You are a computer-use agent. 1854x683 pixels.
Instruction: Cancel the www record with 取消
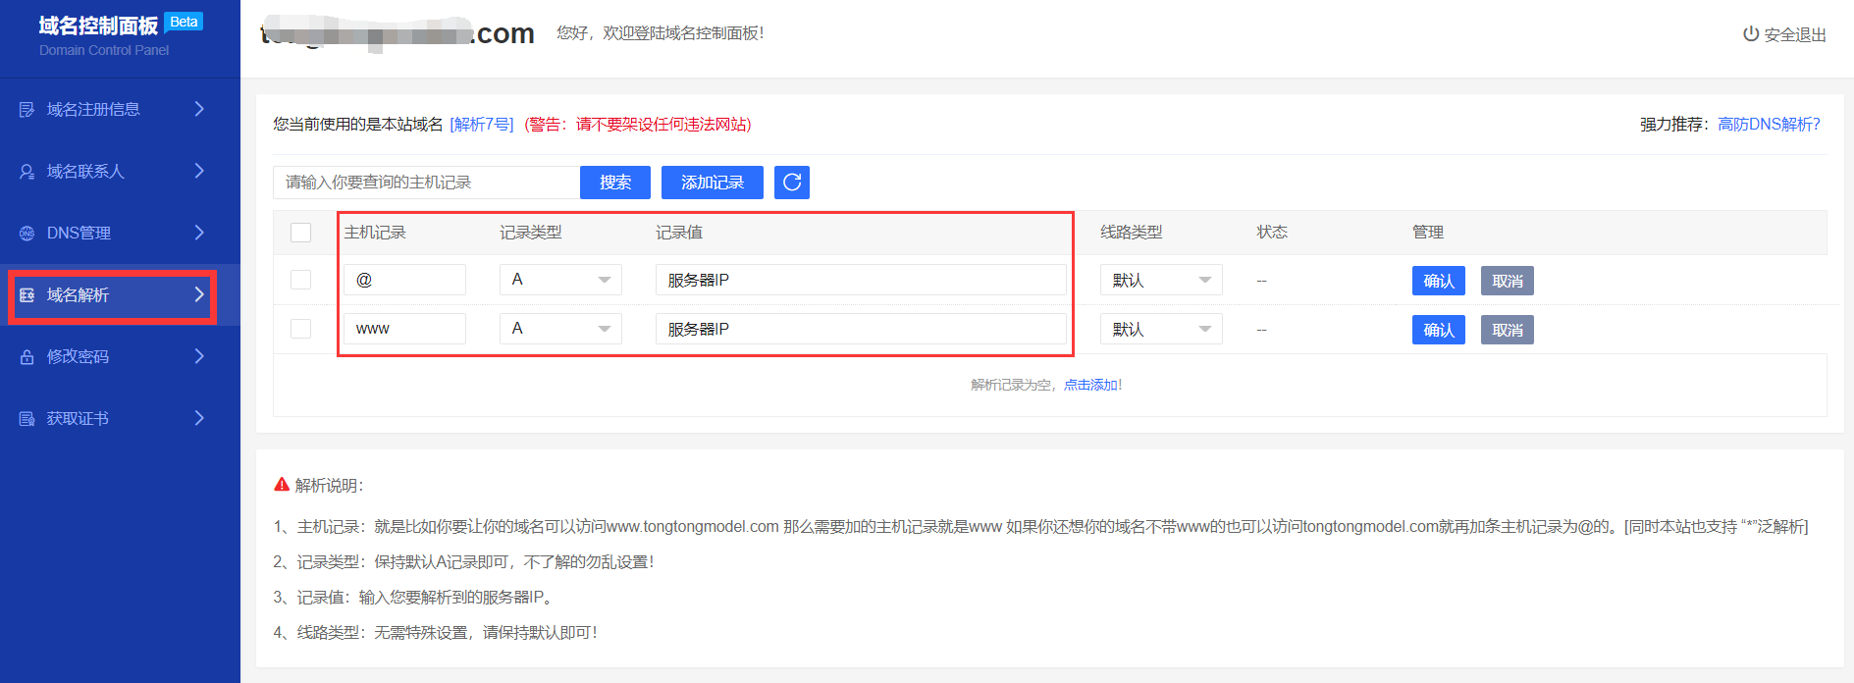pos(1508,330)
